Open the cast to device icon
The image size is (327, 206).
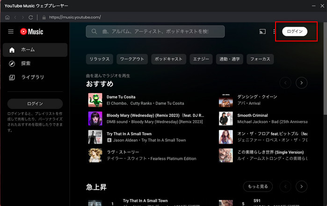pos(262,31)
